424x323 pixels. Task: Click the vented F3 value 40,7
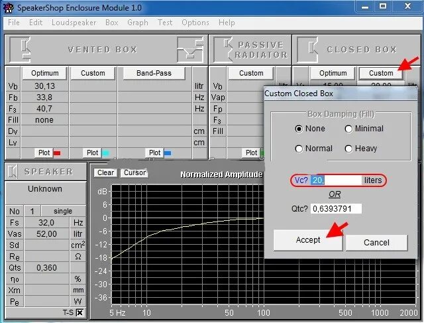(44, 109)
